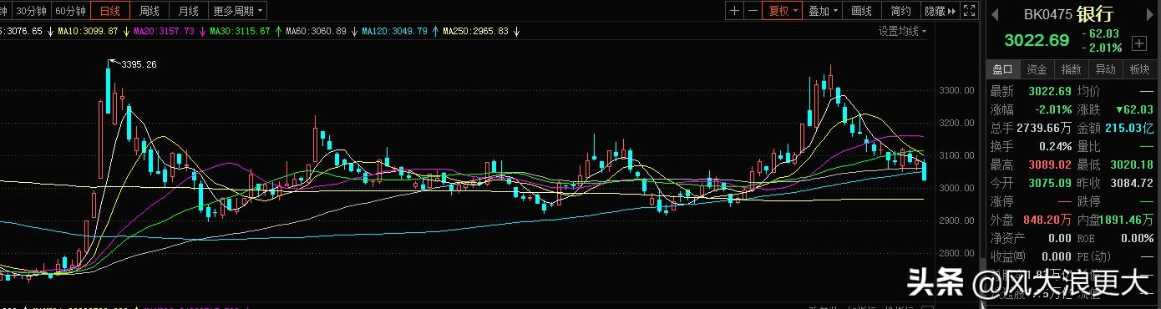This screenshot has width=1161, height=309.
Task: Click the 2800.00 price axis label
Action: (956, 253)
